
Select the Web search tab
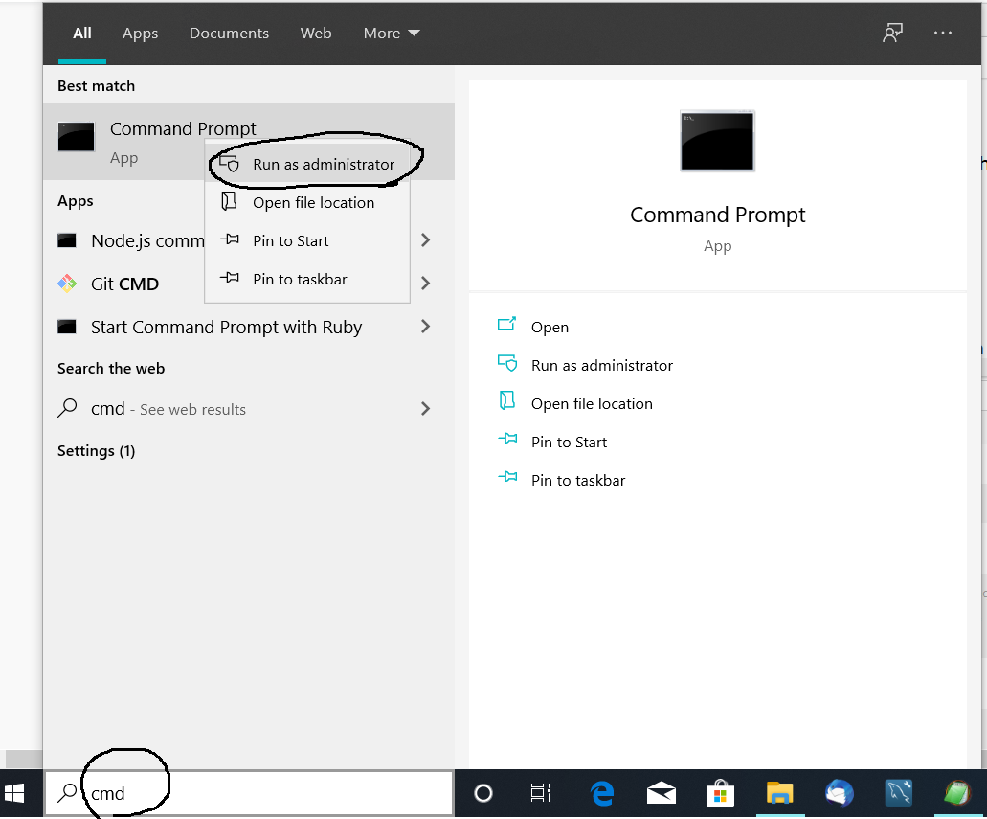pos(315,33)
